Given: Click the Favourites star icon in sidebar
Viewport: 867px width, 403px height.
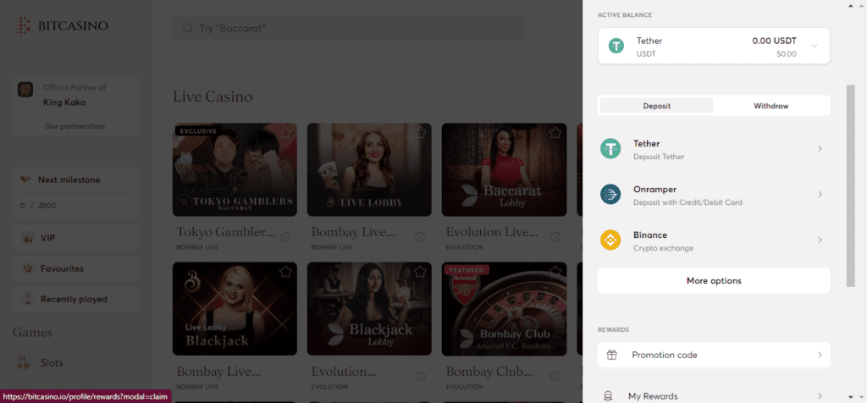Looking at the screenshot, I should pyautogui.click(x=26, y=268).
